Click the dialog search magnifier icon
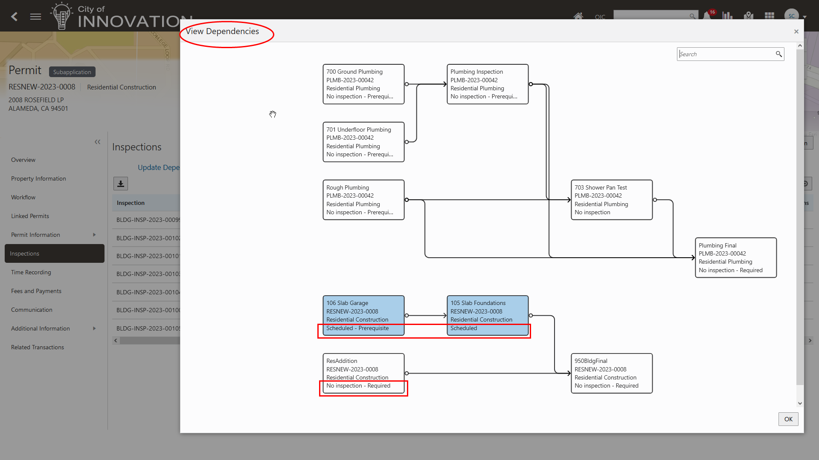 coord(779,54)
